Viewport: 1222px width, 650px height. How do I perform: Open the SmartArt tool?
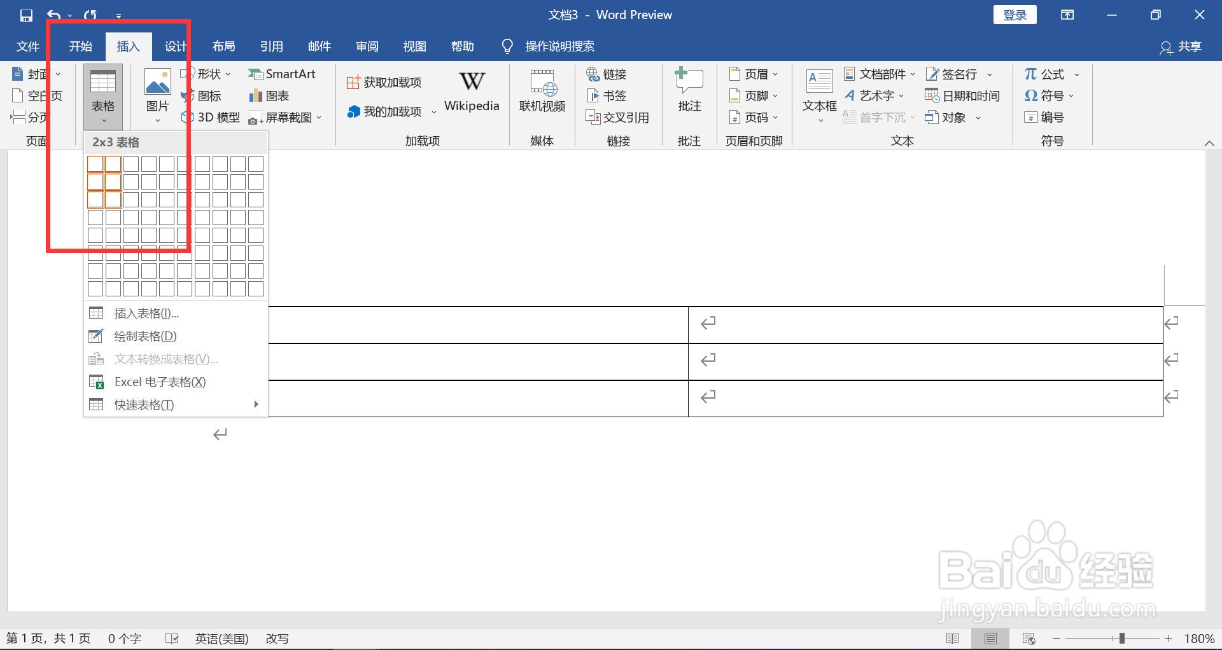283,74
